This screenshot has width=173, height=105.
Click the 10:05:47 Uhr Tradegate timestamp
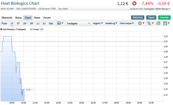142,9
